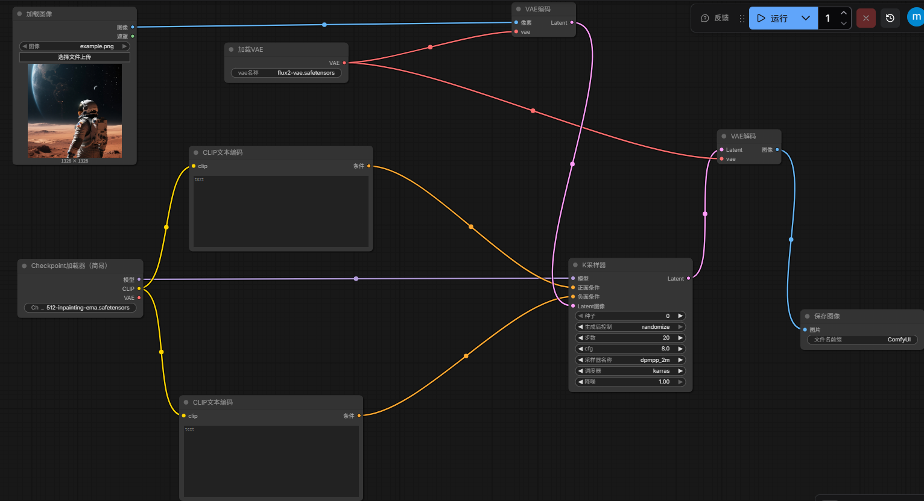The image size is (924, 501).
Task: Click the toolbar drag handle dots
Action: (x=742, y=19)
